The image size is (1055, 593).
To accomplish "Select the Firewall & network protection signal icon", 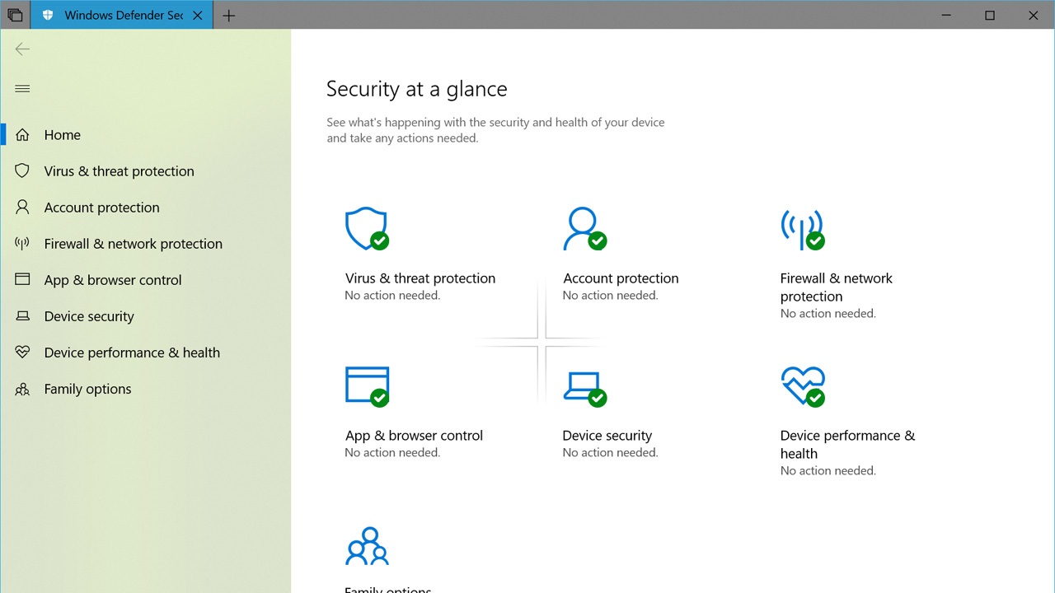I will [22, 243].
